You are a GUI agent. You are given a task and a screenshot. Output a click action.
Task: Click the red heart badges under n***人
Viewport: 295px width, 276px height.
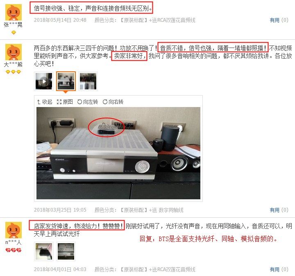click(x=14, y=250)
